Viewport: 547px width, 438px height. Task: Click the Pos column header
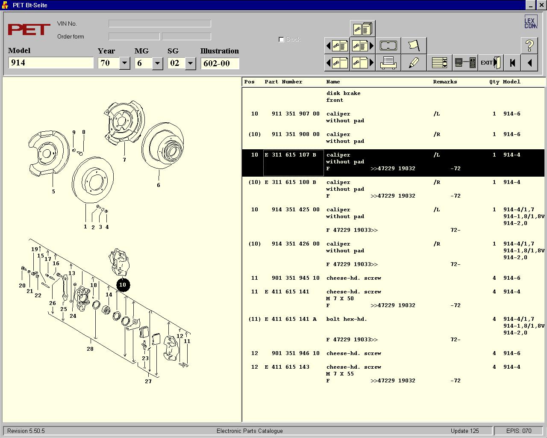click(x=250, y=82)
